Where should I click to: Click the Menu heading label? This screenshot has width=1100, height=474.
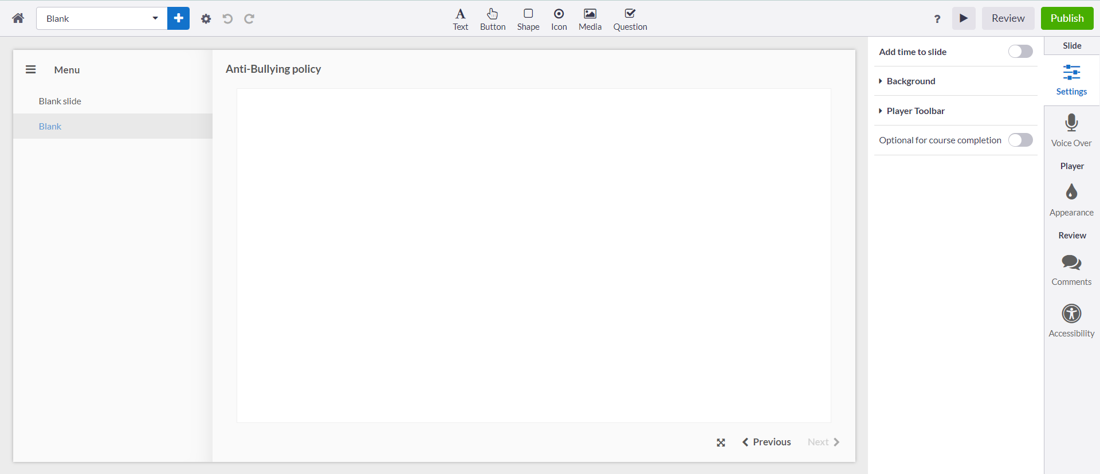(67, 70)
